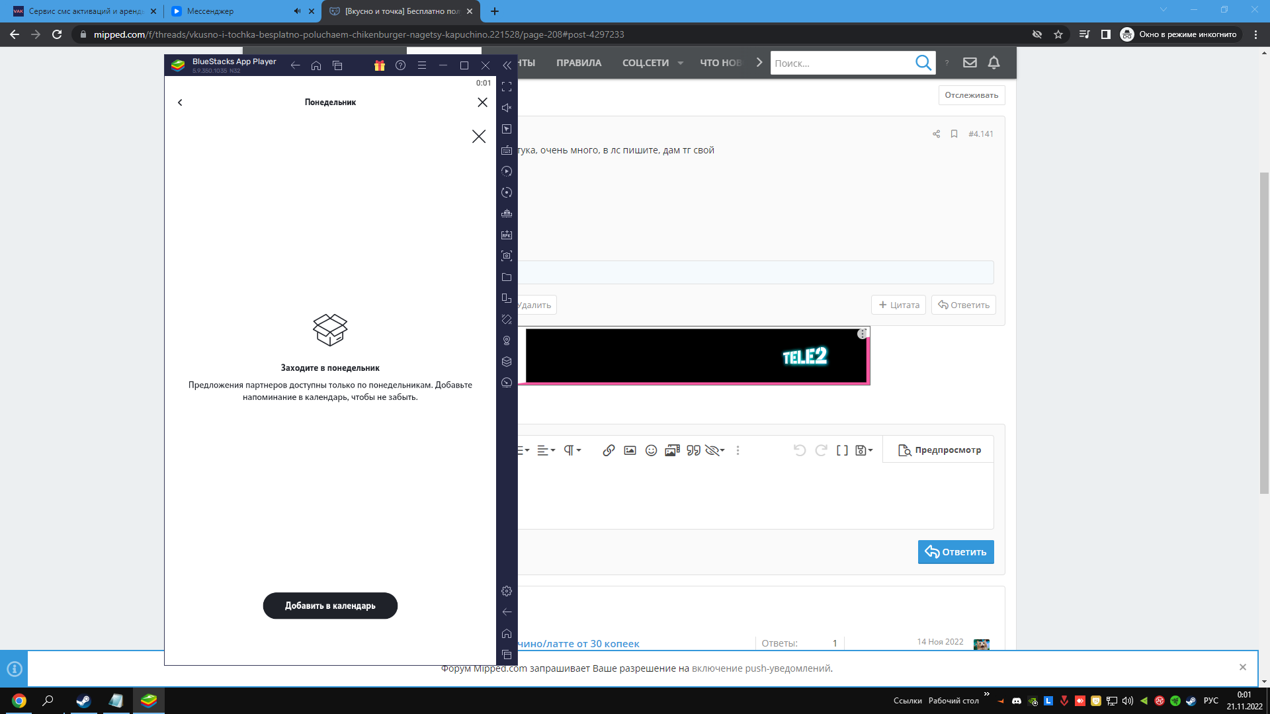Expand paragraph format dropdown in editor
The height and width of the screenshot is (714, 1270).
[x=572, y=450]
